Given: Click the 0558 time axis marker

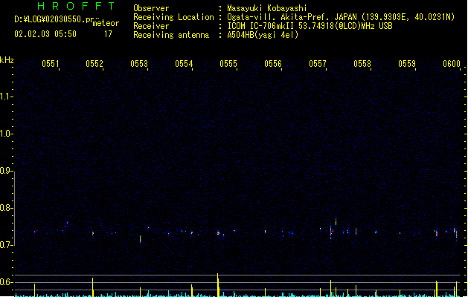Looking at the screenshot, I should 362,64.
